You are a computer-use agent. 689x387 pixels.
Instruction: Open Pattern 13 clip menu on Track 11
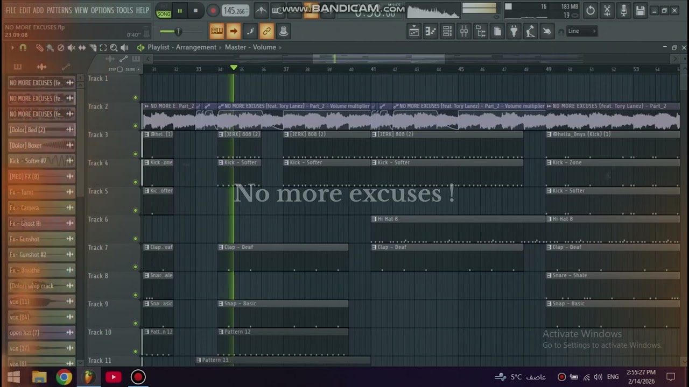pos(199,360)
